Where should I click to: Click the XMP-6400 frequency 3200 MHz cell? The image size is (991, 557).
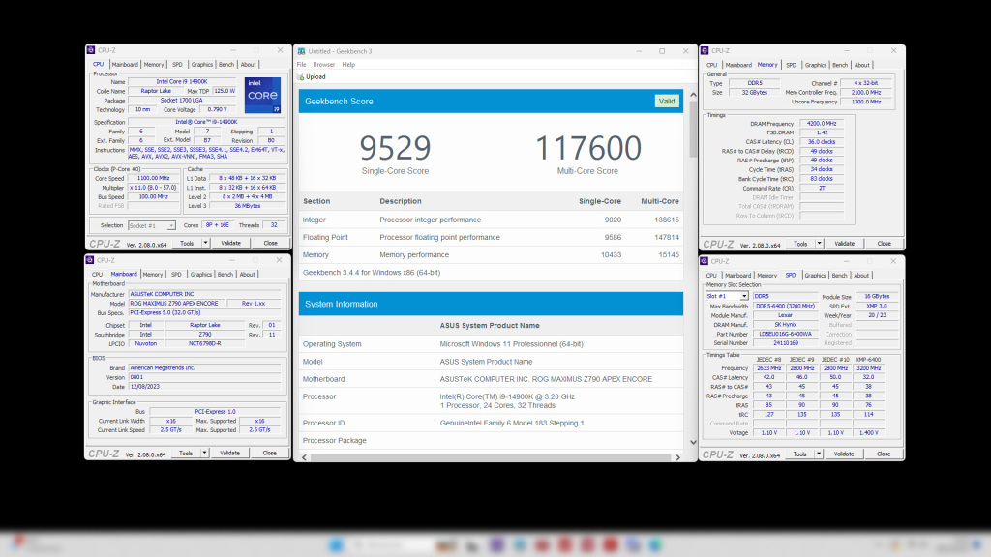click(x=868, y=368)
